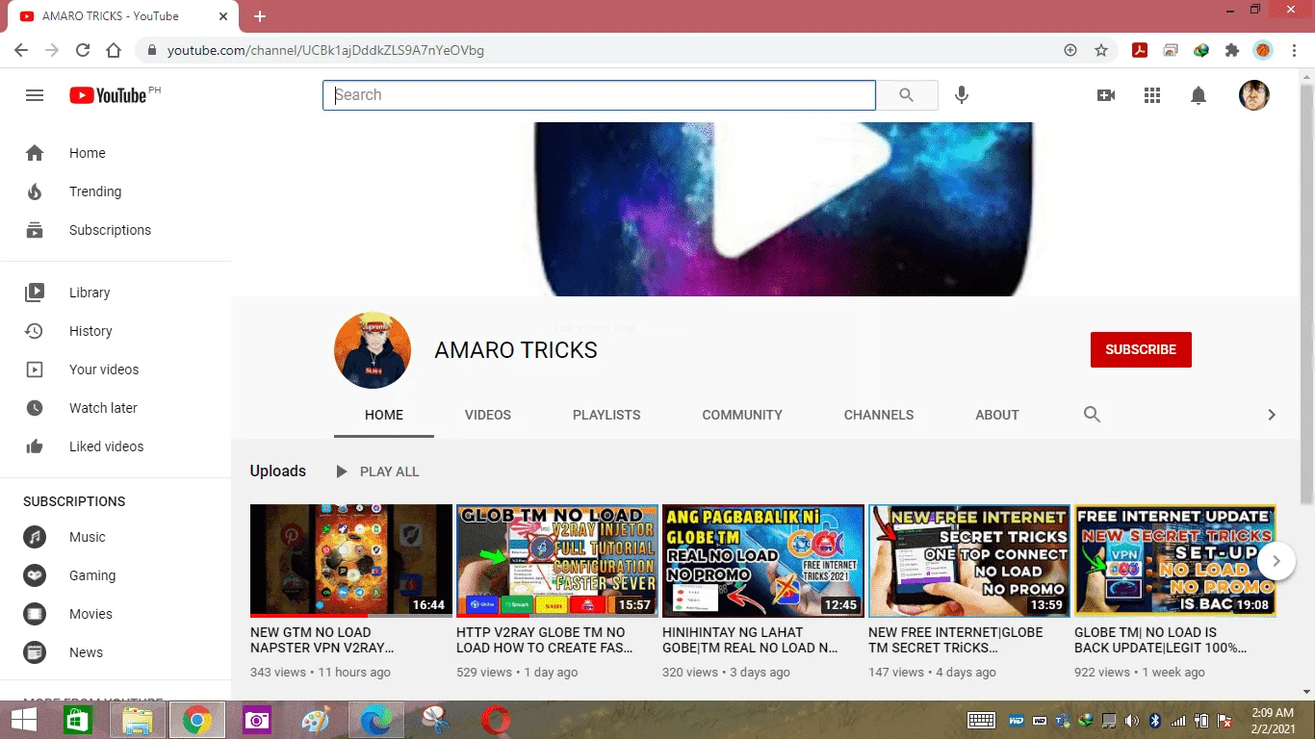
Task: Navigate back in the browser
Action: coord(21,50)
